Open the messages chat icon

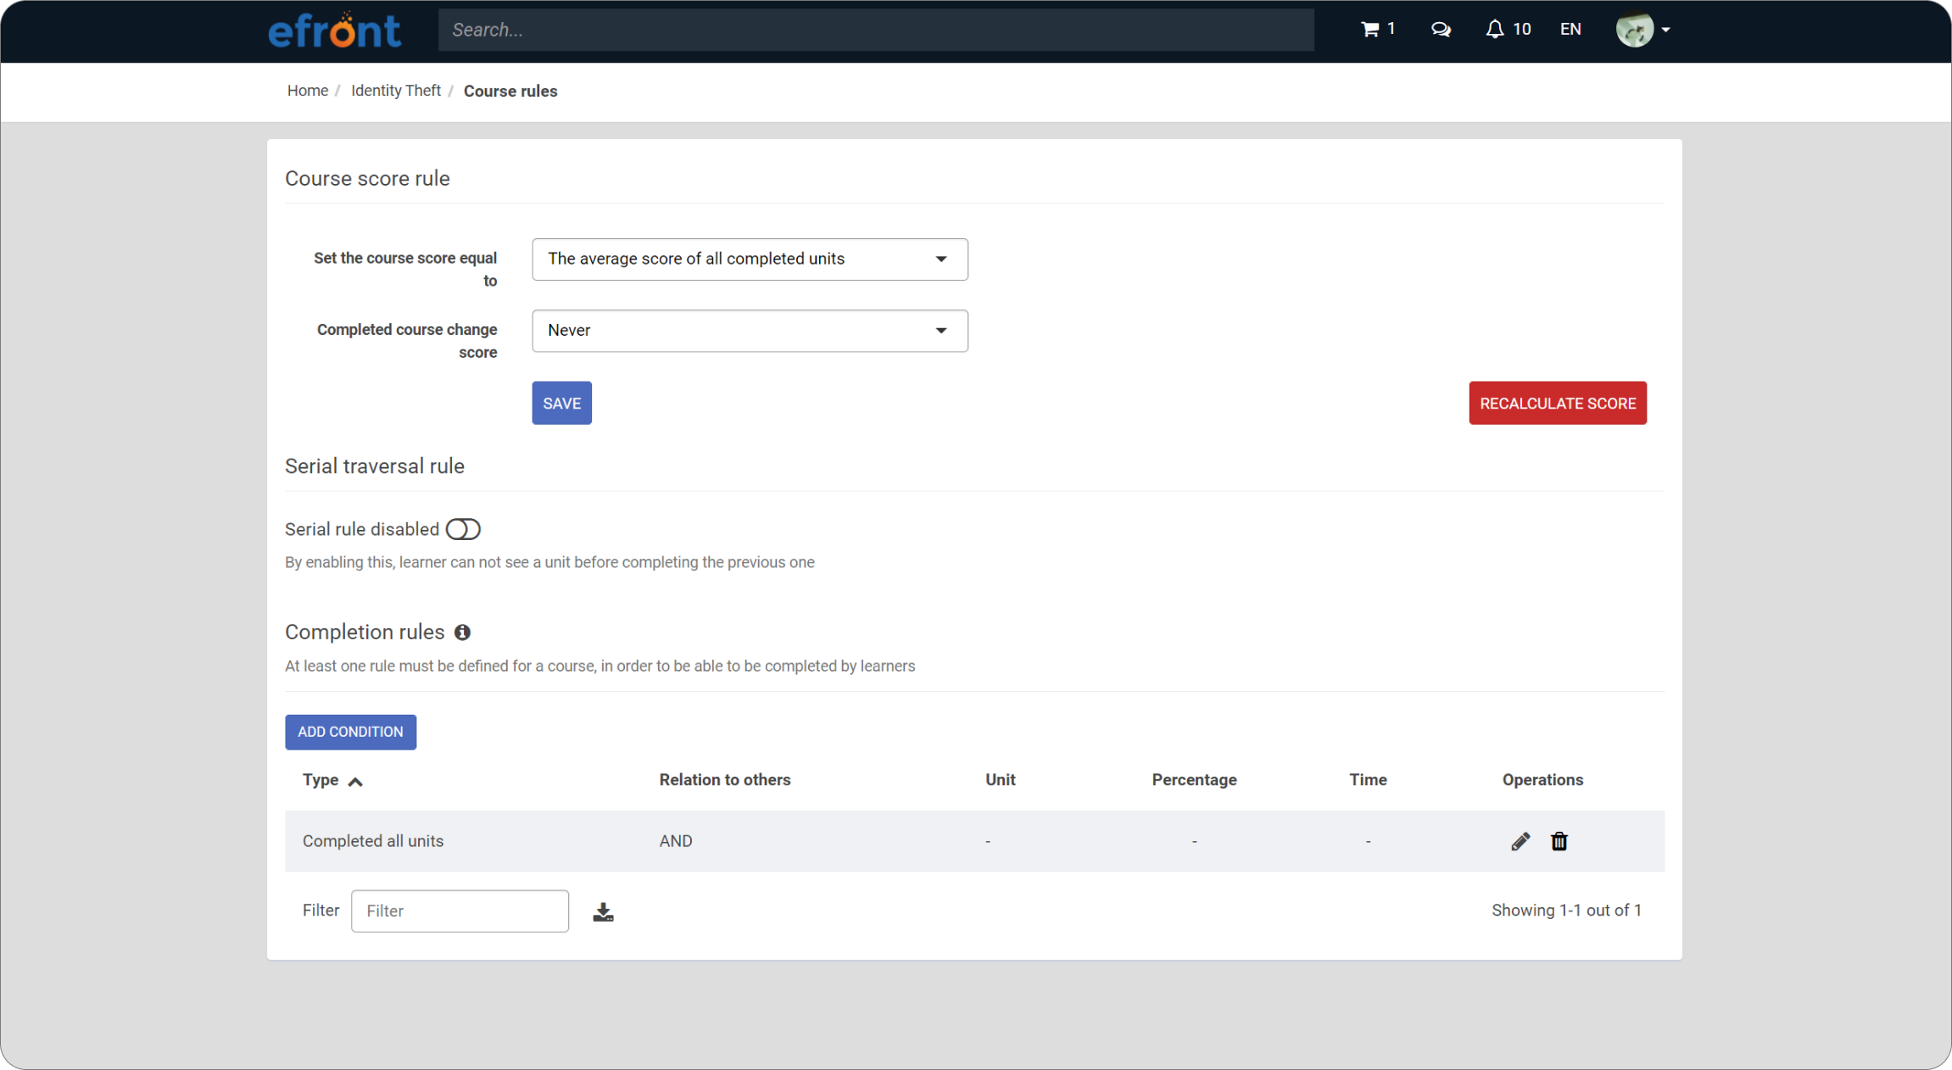(x=1441, y=30)
